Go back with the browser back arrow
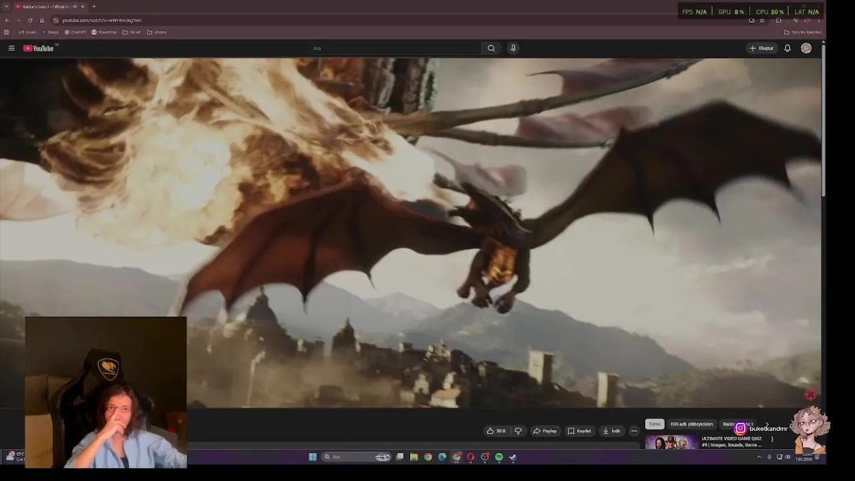The image size is (855, 481). click(7, 20)
